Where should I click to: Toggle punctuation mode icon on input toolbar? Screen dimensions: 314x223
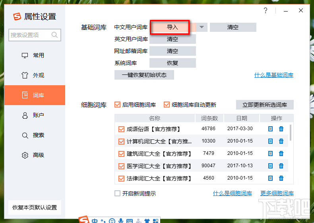pos(103,221)
